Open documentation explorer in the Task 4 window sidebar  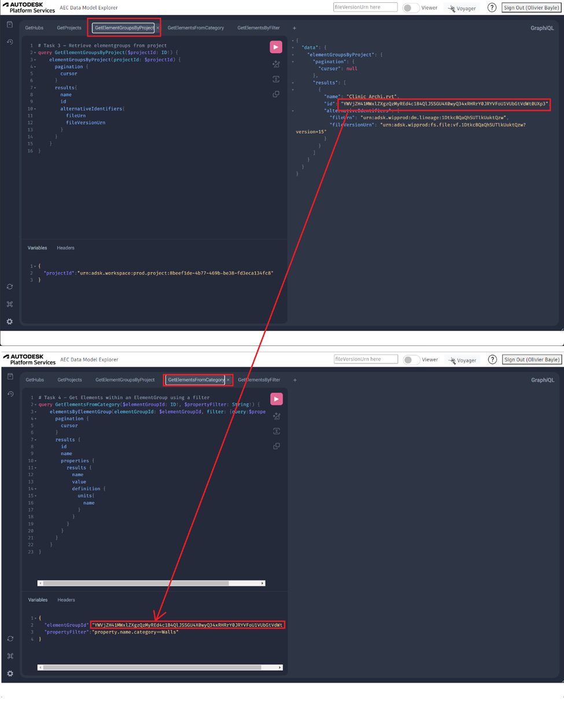[x=10, y=377]
